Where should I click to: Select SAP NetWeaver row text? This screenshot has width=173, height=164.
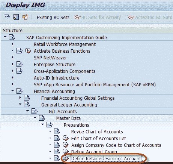50,58
